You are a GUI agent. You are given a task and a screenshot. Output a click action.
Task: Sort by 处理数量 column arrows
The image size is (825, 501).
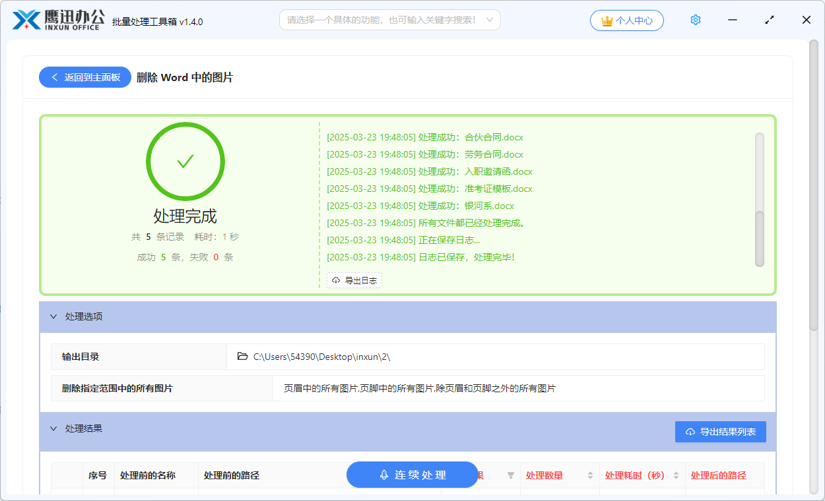pos(590,475)
